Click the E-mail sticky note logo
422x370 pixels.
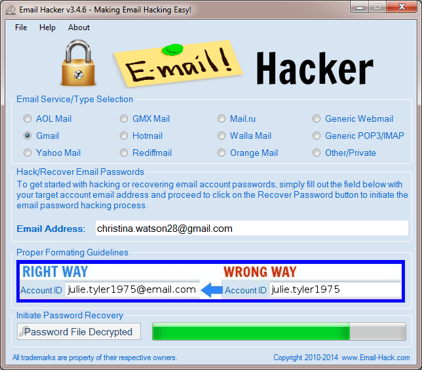click(x=178, y=64)
